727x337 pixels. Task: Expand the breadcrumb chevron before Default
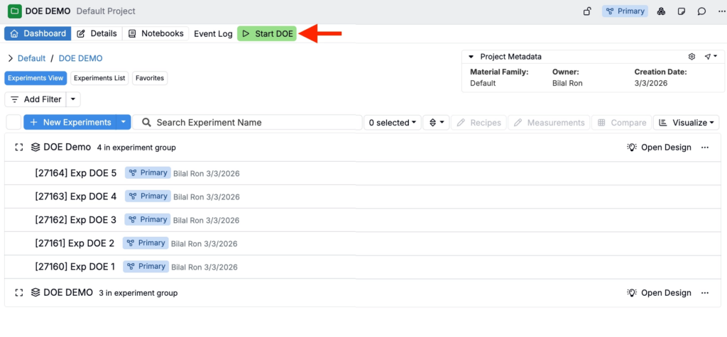(x=10, y=58)
